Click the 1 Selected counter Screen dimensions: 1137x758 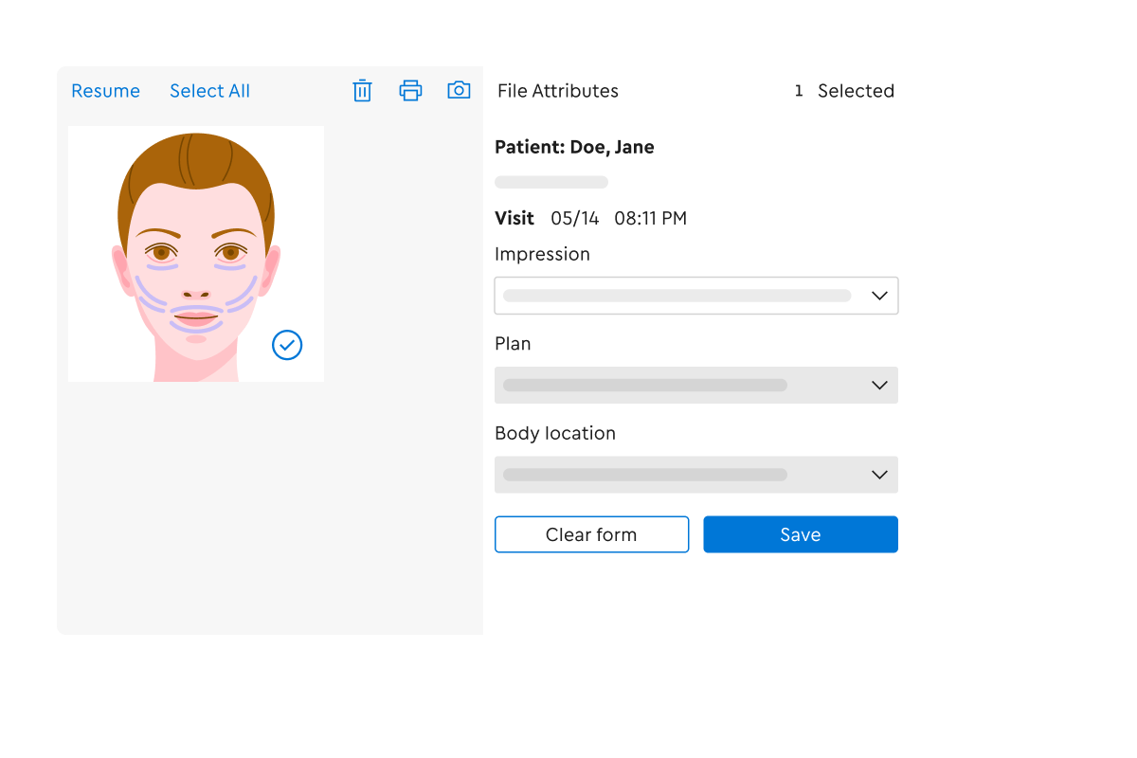click(843, 91)
